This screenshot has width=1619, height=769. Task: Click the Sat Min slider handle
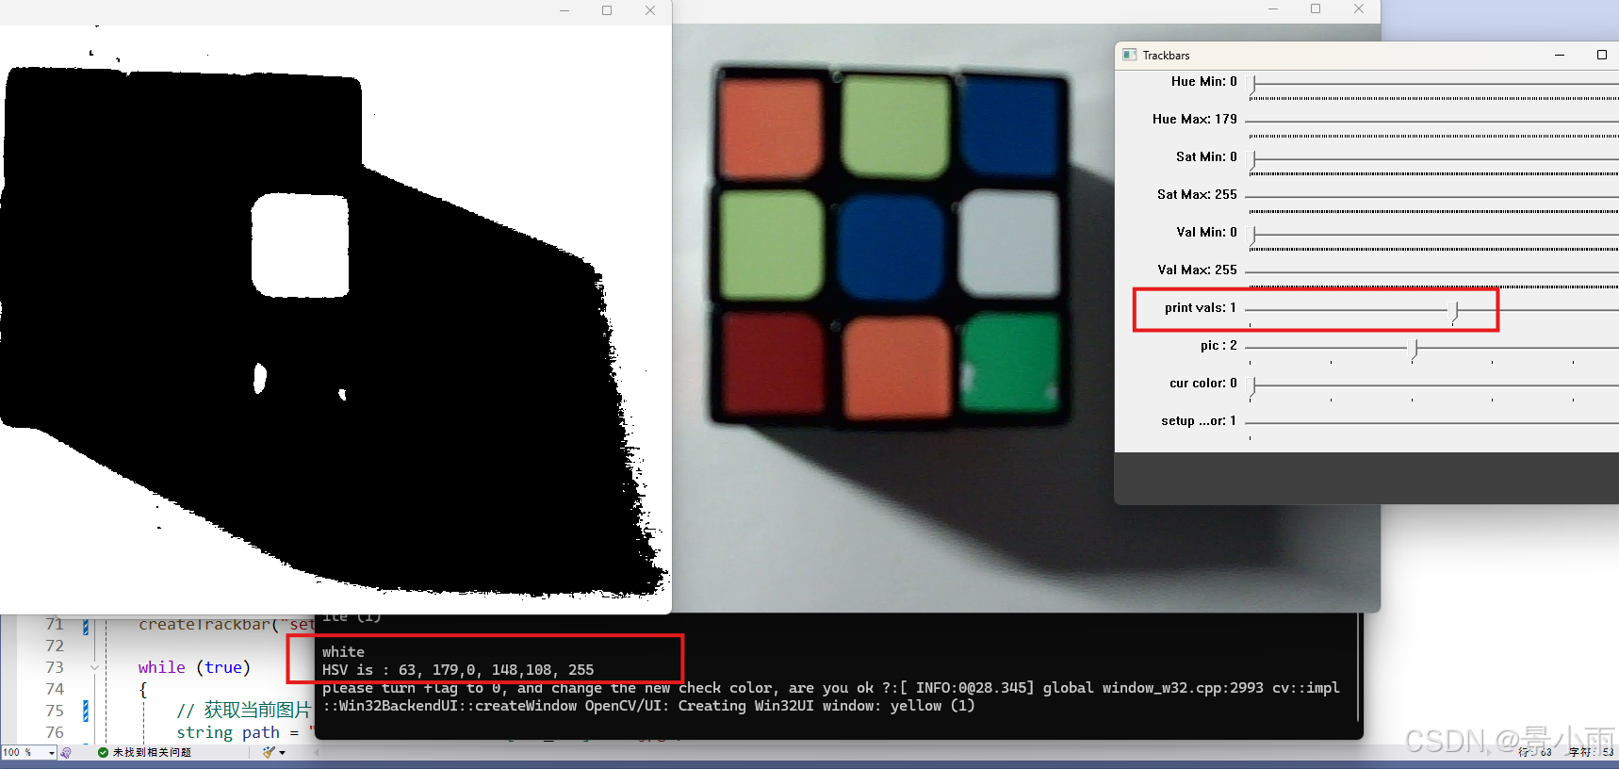click(1252, 160)
